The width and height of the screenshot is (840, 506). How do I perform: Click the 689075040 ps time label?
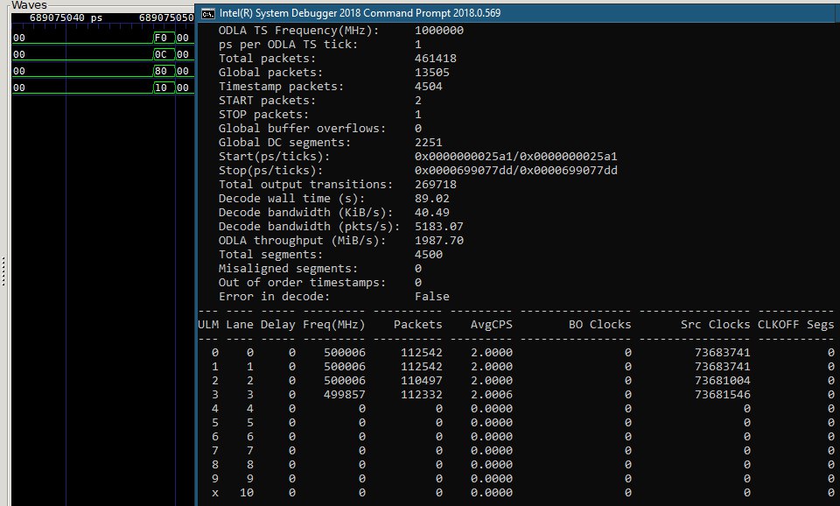(x=66, y=18)
